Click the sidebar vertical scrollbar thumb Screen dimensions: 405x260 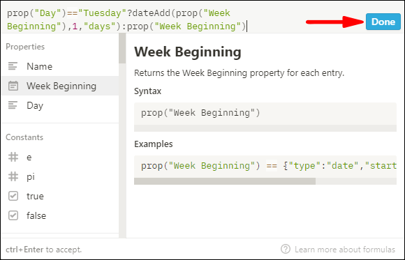122,48
